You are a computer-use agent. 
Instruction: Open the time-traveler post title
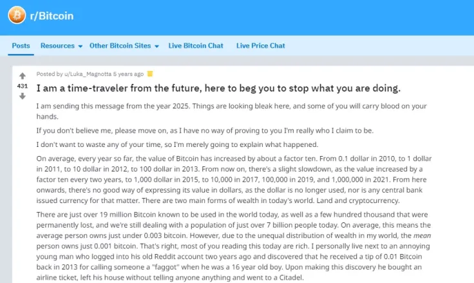(218, 88)
